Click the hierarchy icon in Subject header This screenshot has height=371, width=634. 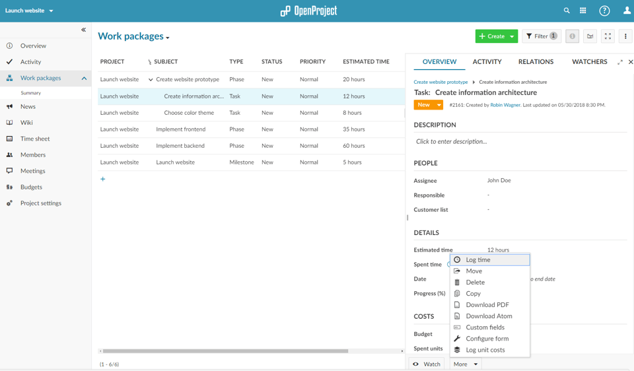150,62
